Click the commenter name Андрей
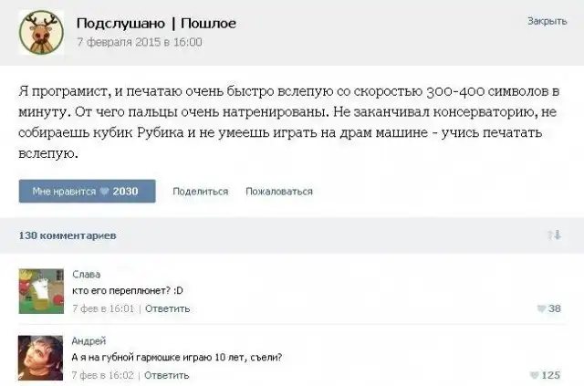The width and height of the screenshot is (584, 386). (x=89, y=340)
